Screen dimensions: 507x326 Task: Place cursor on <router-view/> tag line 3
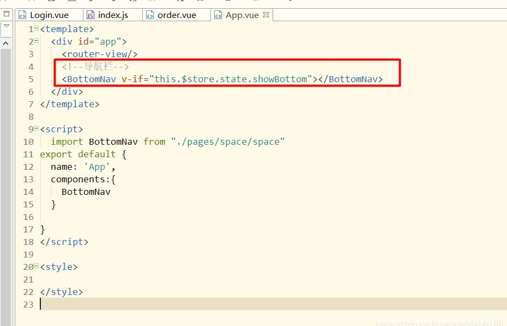click(100, 54)
